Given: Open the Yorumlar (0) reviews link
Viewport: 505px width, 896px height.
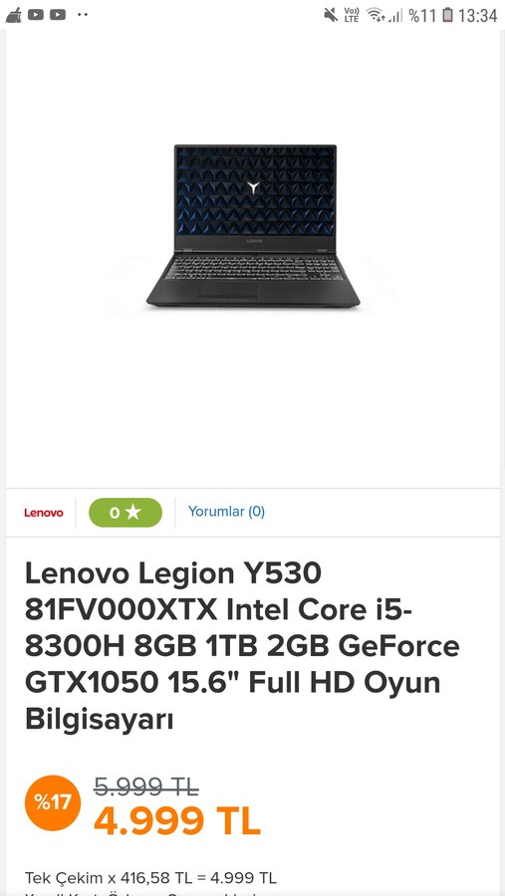Looking at the screenshot, I should tap(226, 512).
